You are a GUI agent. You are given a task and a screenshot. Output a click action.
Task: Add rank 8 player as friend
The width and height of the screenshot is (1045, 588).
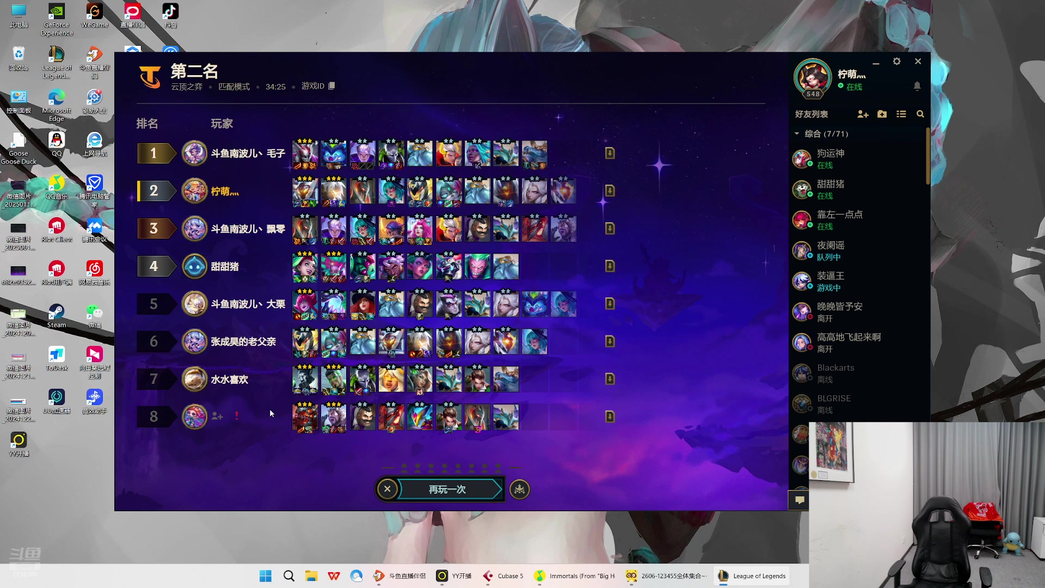click(217, 416)
